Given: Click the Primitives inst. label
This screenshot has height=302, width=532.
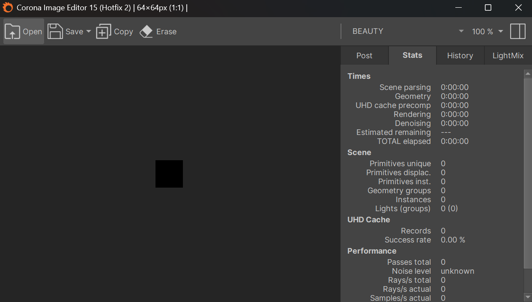Looking at the screenshot, I should point(405,182).
